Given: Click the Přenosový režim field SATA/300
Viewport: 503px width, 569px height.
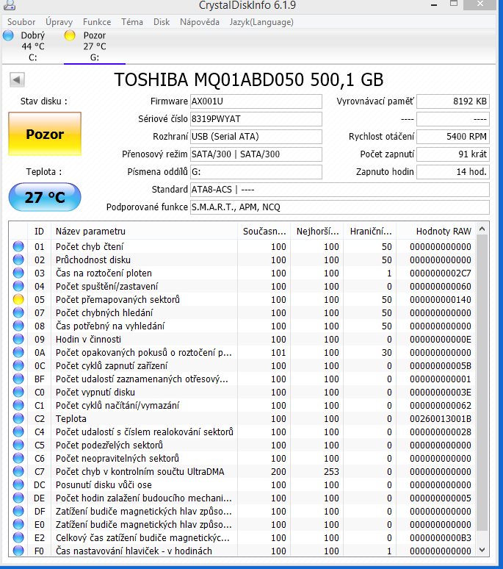Looking at the screenshot, I should 256,154.
